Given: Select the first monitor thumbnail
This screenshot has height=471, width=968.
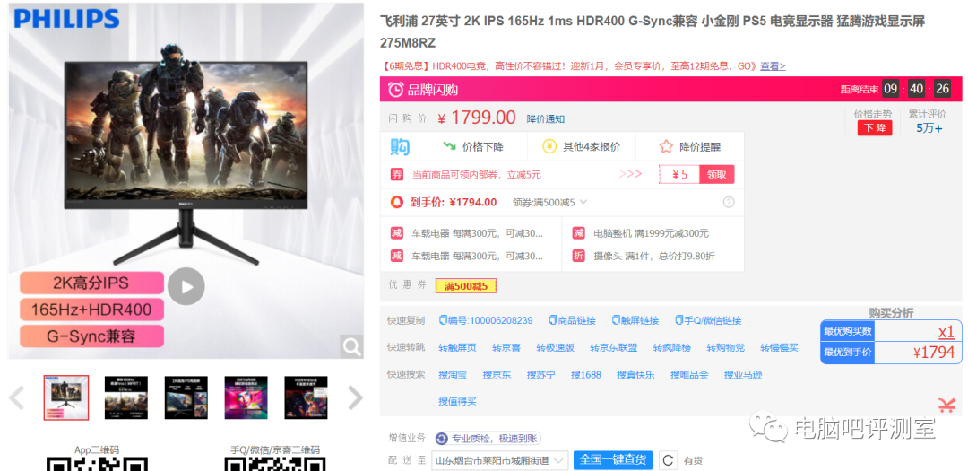Looking at the screenshot, I should tap(66, 397).
